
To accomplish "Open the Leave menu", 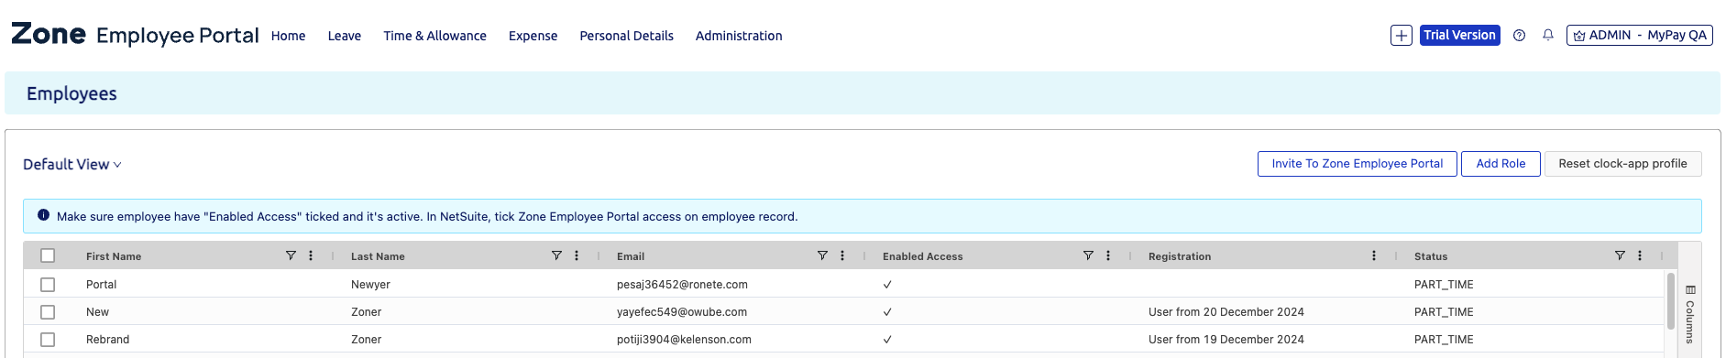I will 345,36.
